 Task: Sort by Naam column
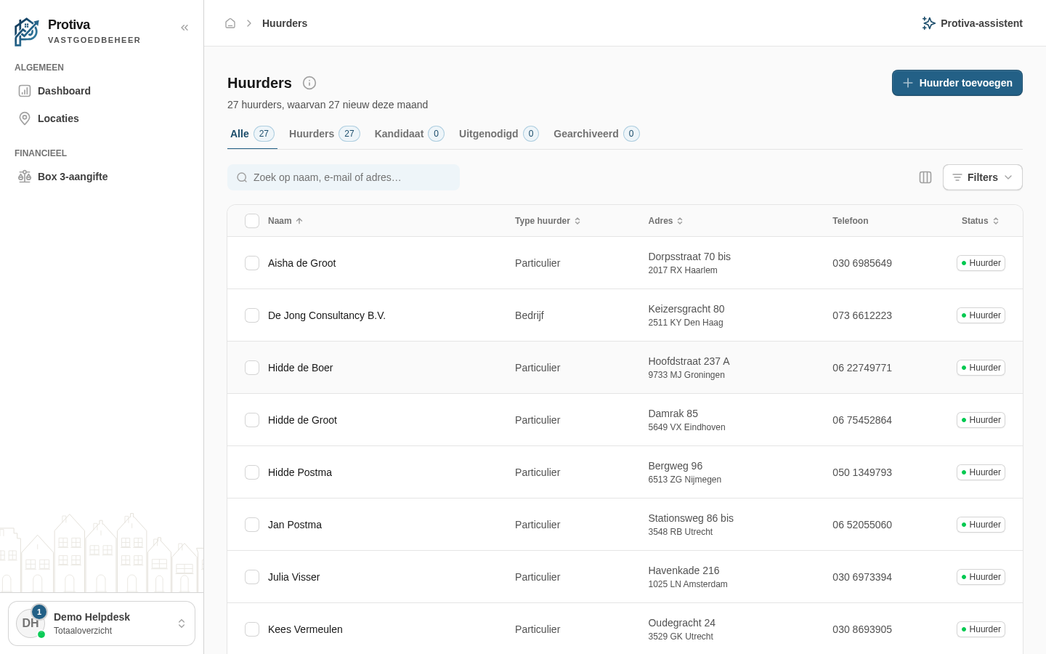pos(285,221)
